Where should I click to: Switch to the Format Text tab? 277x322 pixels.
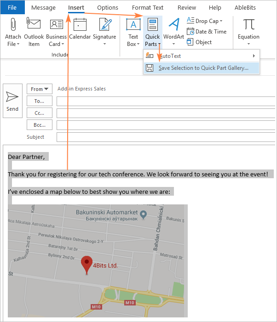[148, 8]
